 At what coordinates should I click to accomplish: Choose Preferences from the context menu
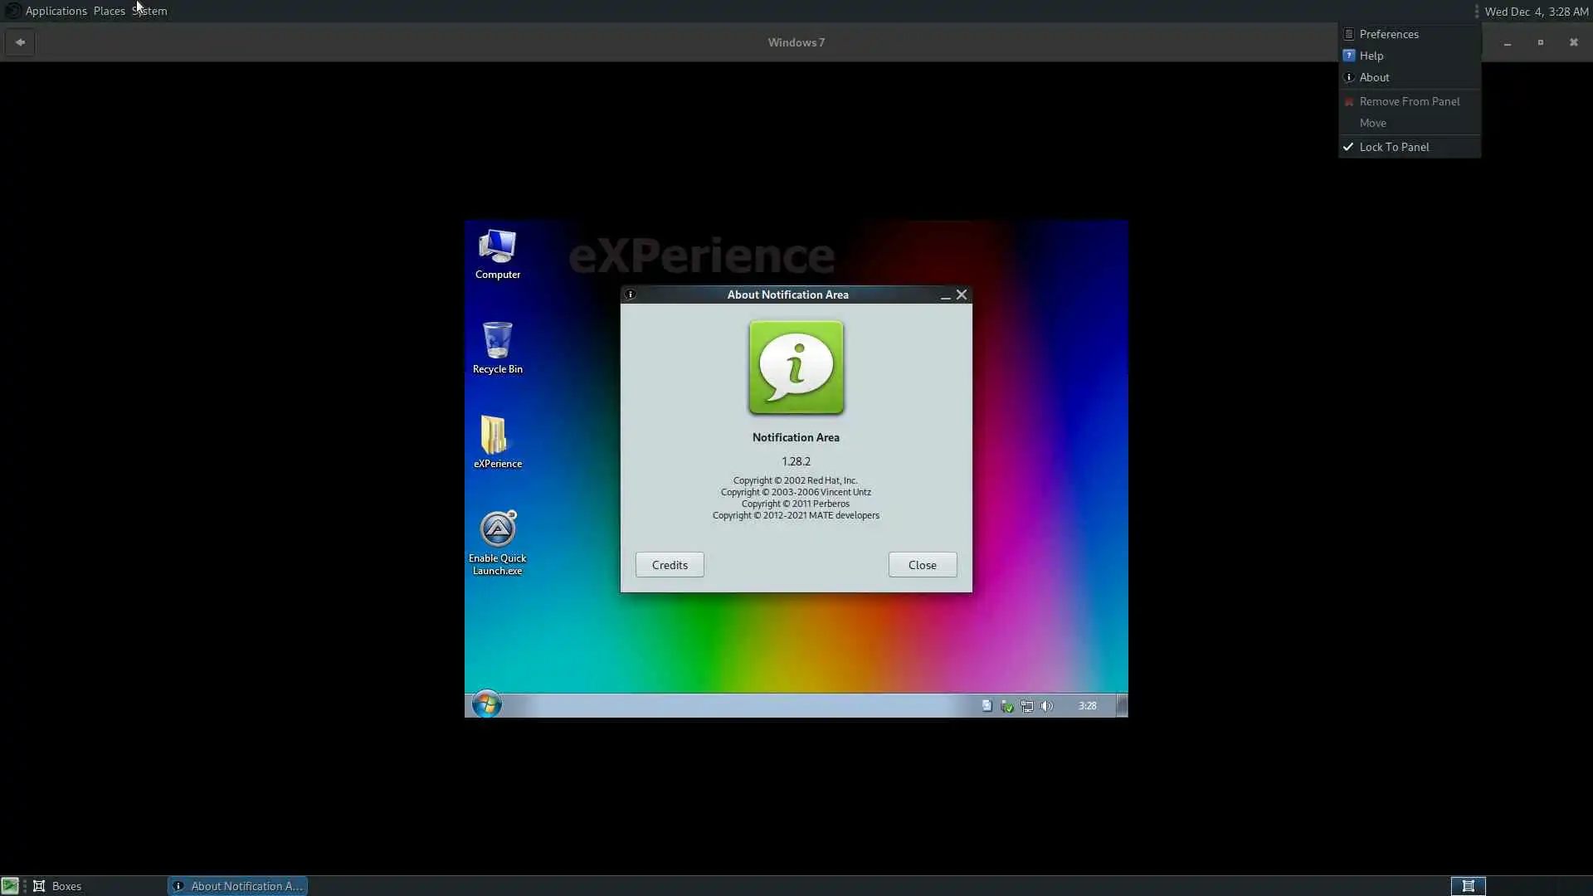coord(1389,34)
